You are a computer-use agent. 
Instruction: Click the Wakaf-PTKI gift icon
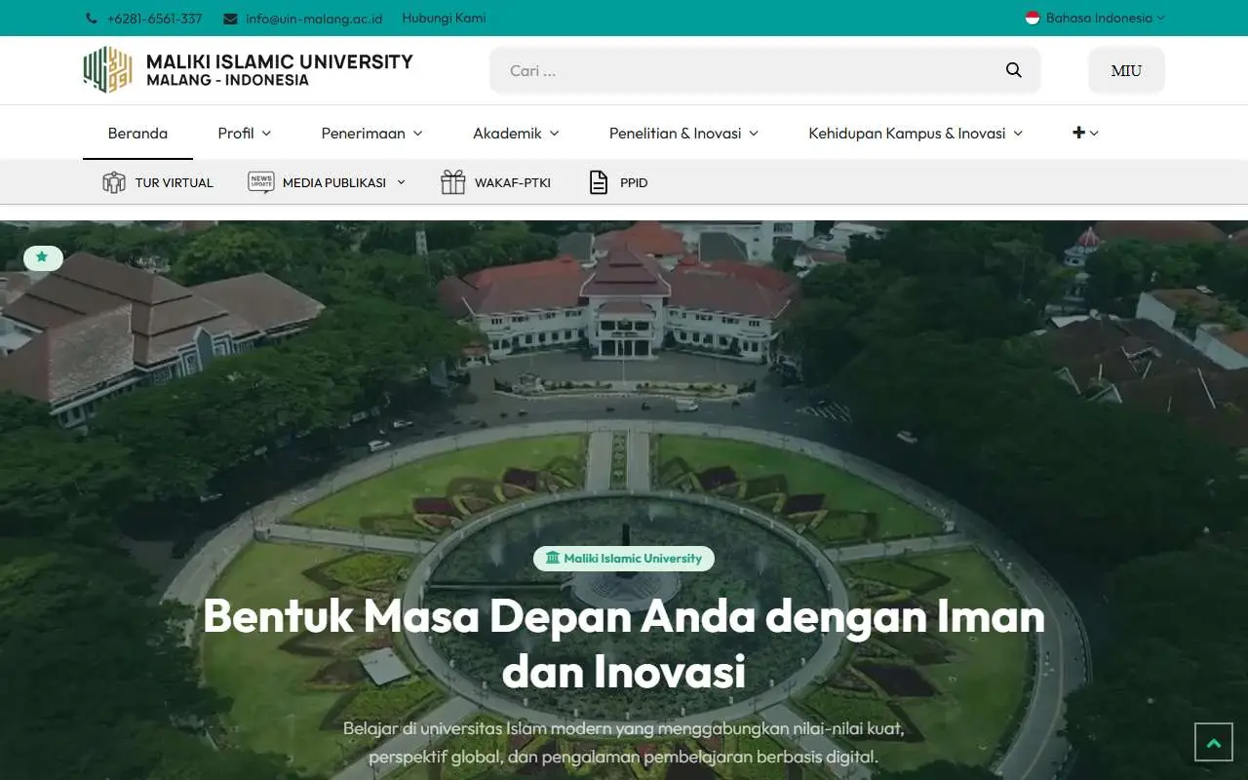point(453,182)
